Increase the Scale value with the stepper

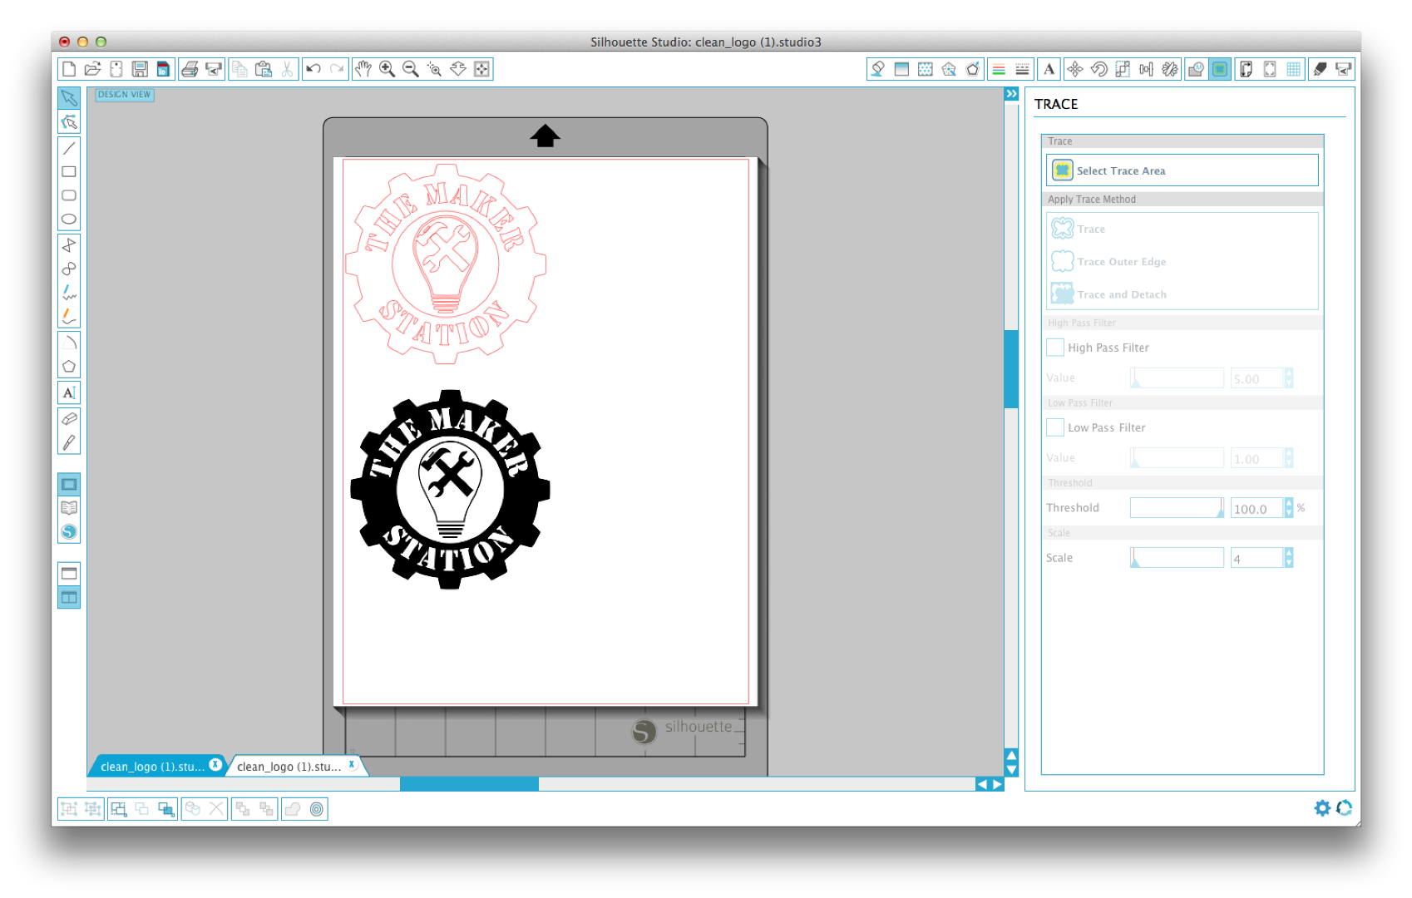[x=1289, y=553]
